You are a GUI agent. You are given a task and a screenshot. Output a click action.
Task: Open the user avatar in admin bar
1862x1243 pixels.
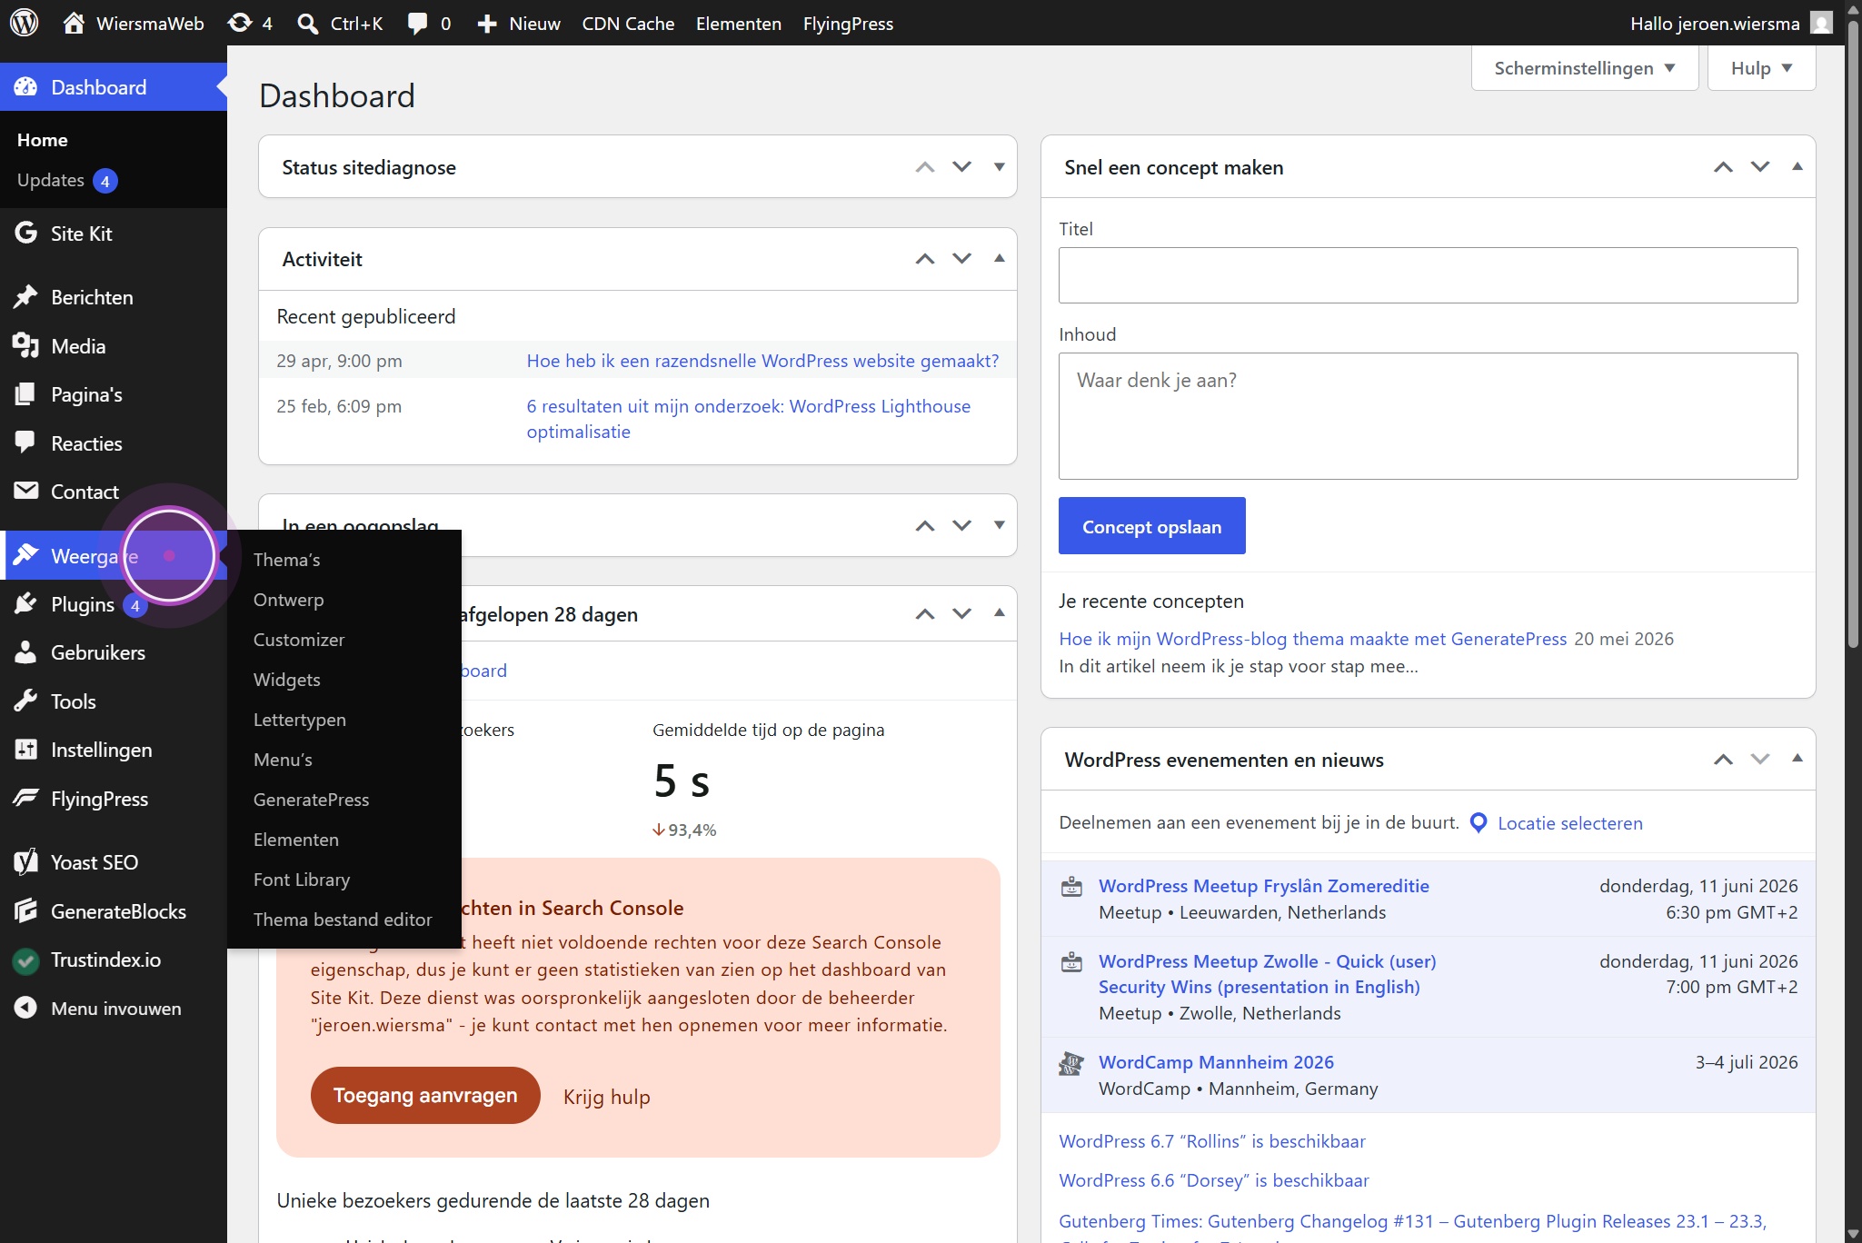coord(1821,23)
